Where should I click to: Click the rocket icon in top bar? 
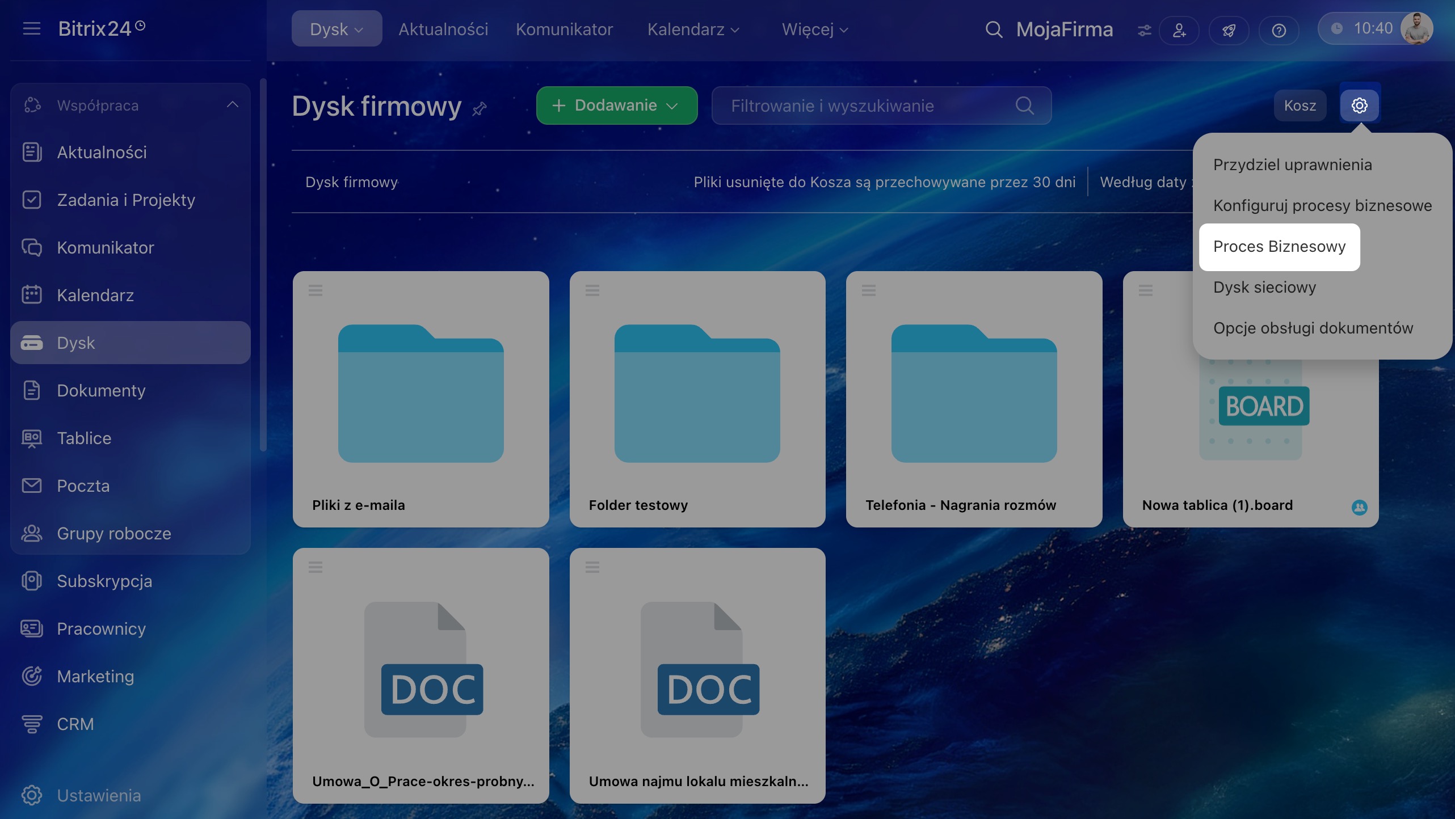click(x=1229, y=30)
